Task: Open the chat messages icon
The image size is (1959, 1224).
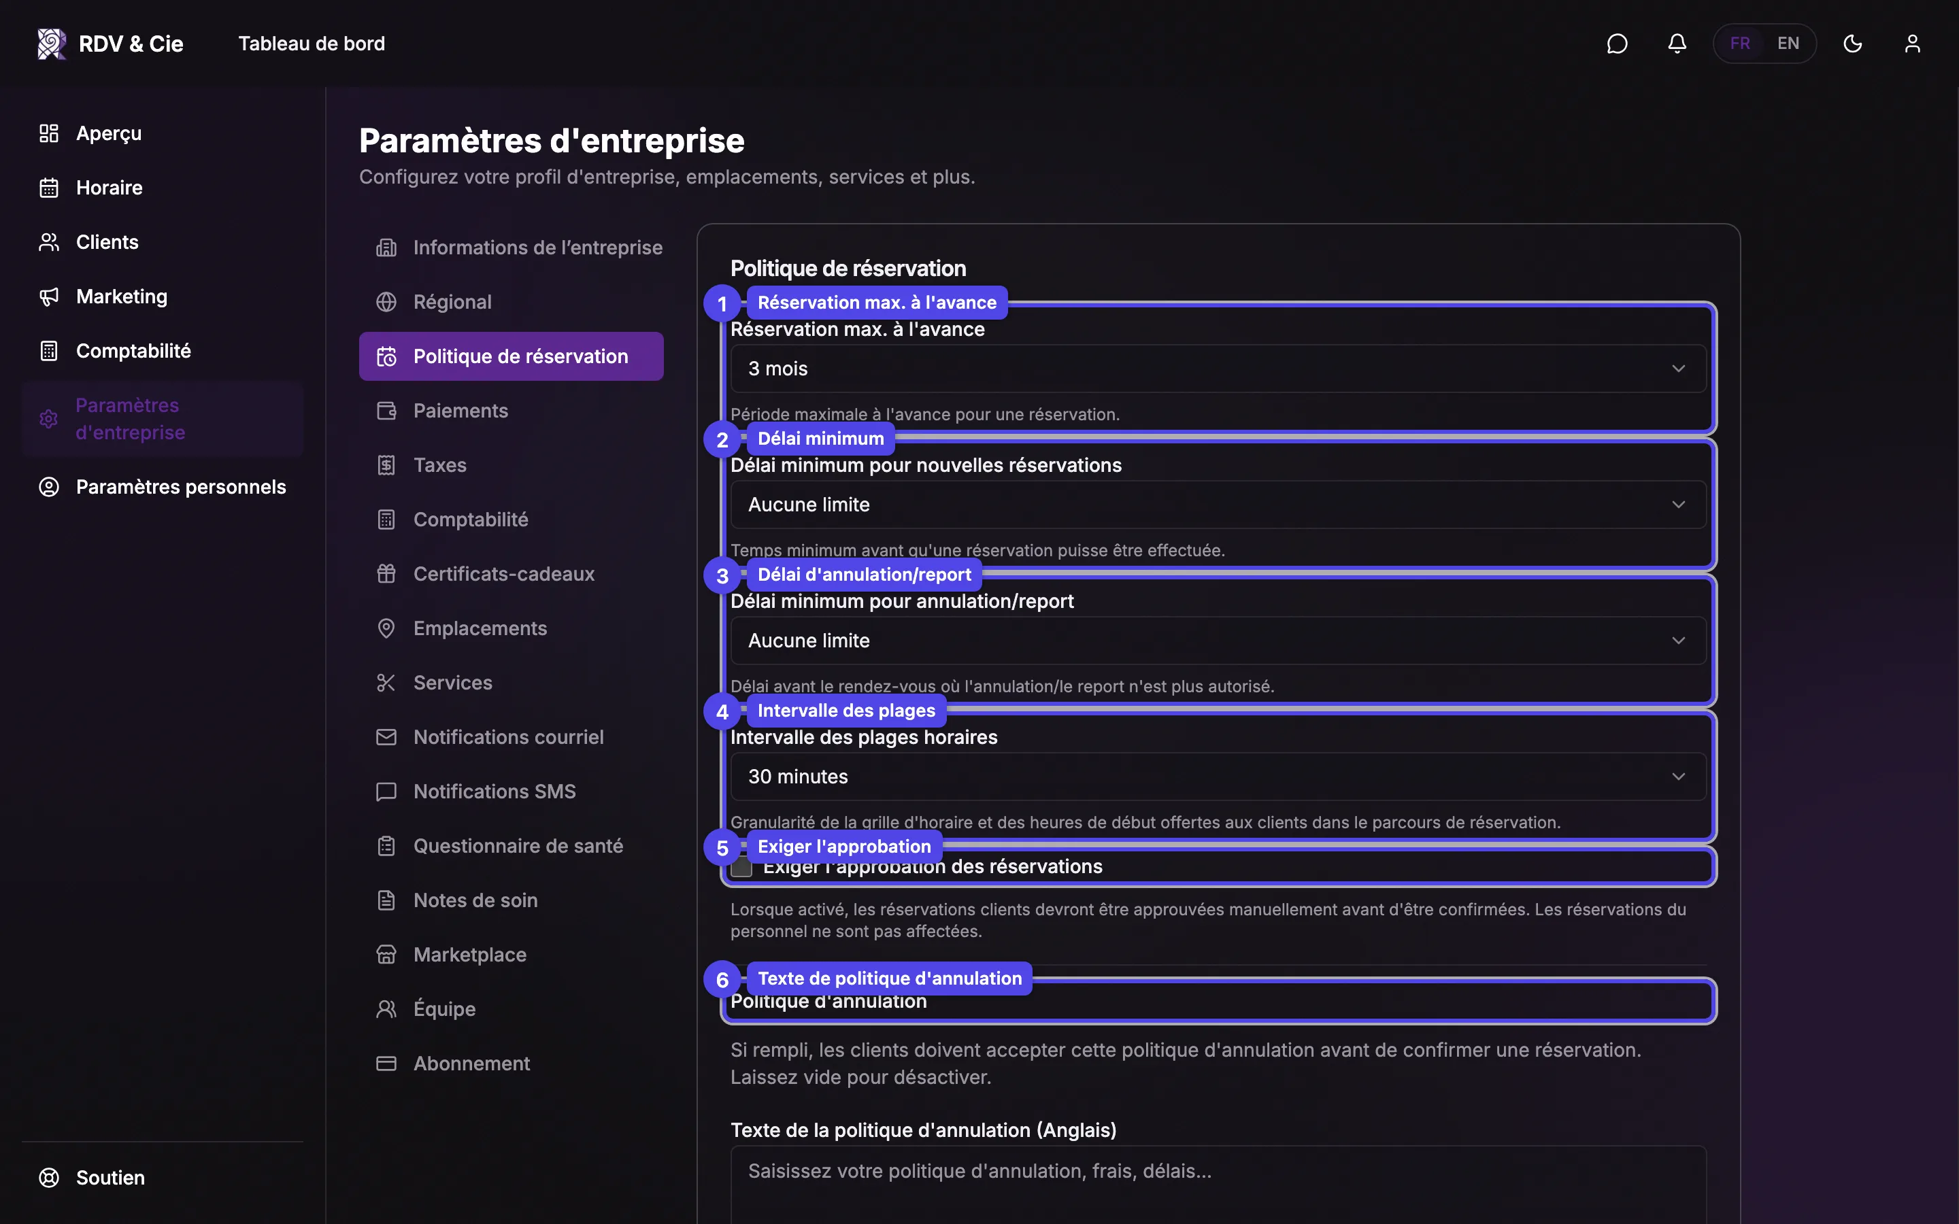Action: point(1617,44)
